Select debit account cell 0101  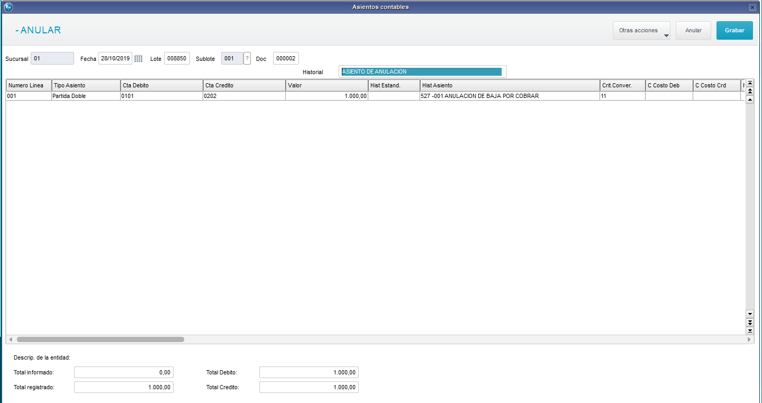pos(162,96)
